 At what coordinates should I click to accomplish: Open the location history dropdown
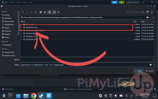point(150,17)
